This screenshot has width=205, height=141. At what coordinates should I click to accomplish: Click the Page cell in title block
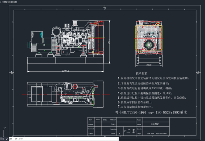pyautogui.click(x=139, y=134)
